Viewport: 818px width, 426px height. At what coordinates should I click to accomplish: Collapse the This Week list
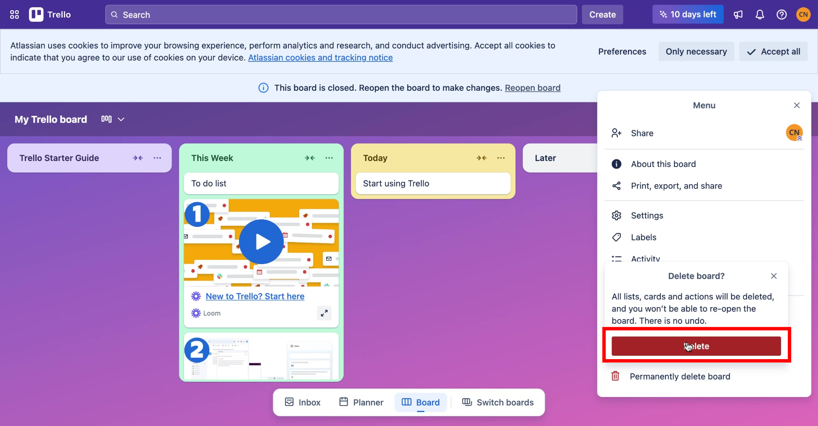coord(310,158)
